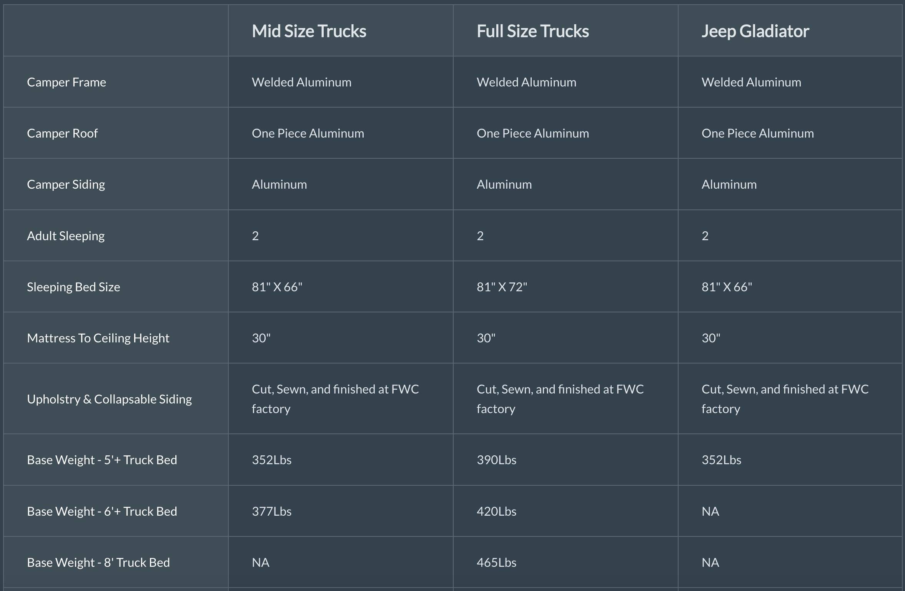Image resolution: width=905 pixels, height=591 pixels.
Task: Select the Sleeping Bed Size row label
Action: [x=73, y=287]
